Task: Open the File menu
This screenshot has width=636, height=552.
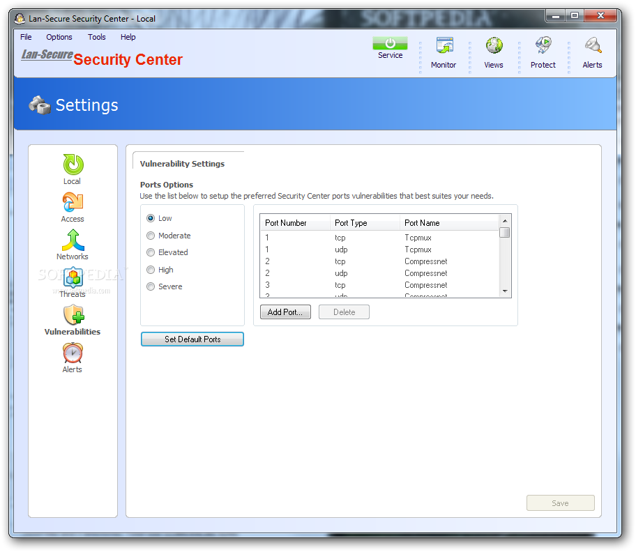Action: pos(26,37)
